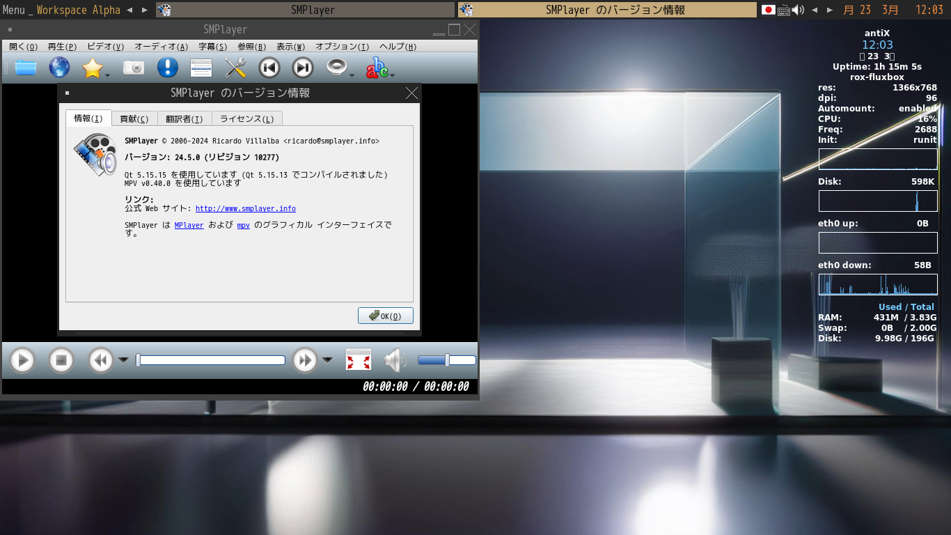Open media information with the blue exclamation icon
Image resolution: width=951 pixels, height=535 pixels.
[167, 68]
